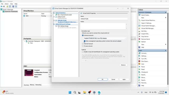169x95 pixels.
Task: Click Move action for VM01
Action: pyautogui.click(x=143, y=78)
